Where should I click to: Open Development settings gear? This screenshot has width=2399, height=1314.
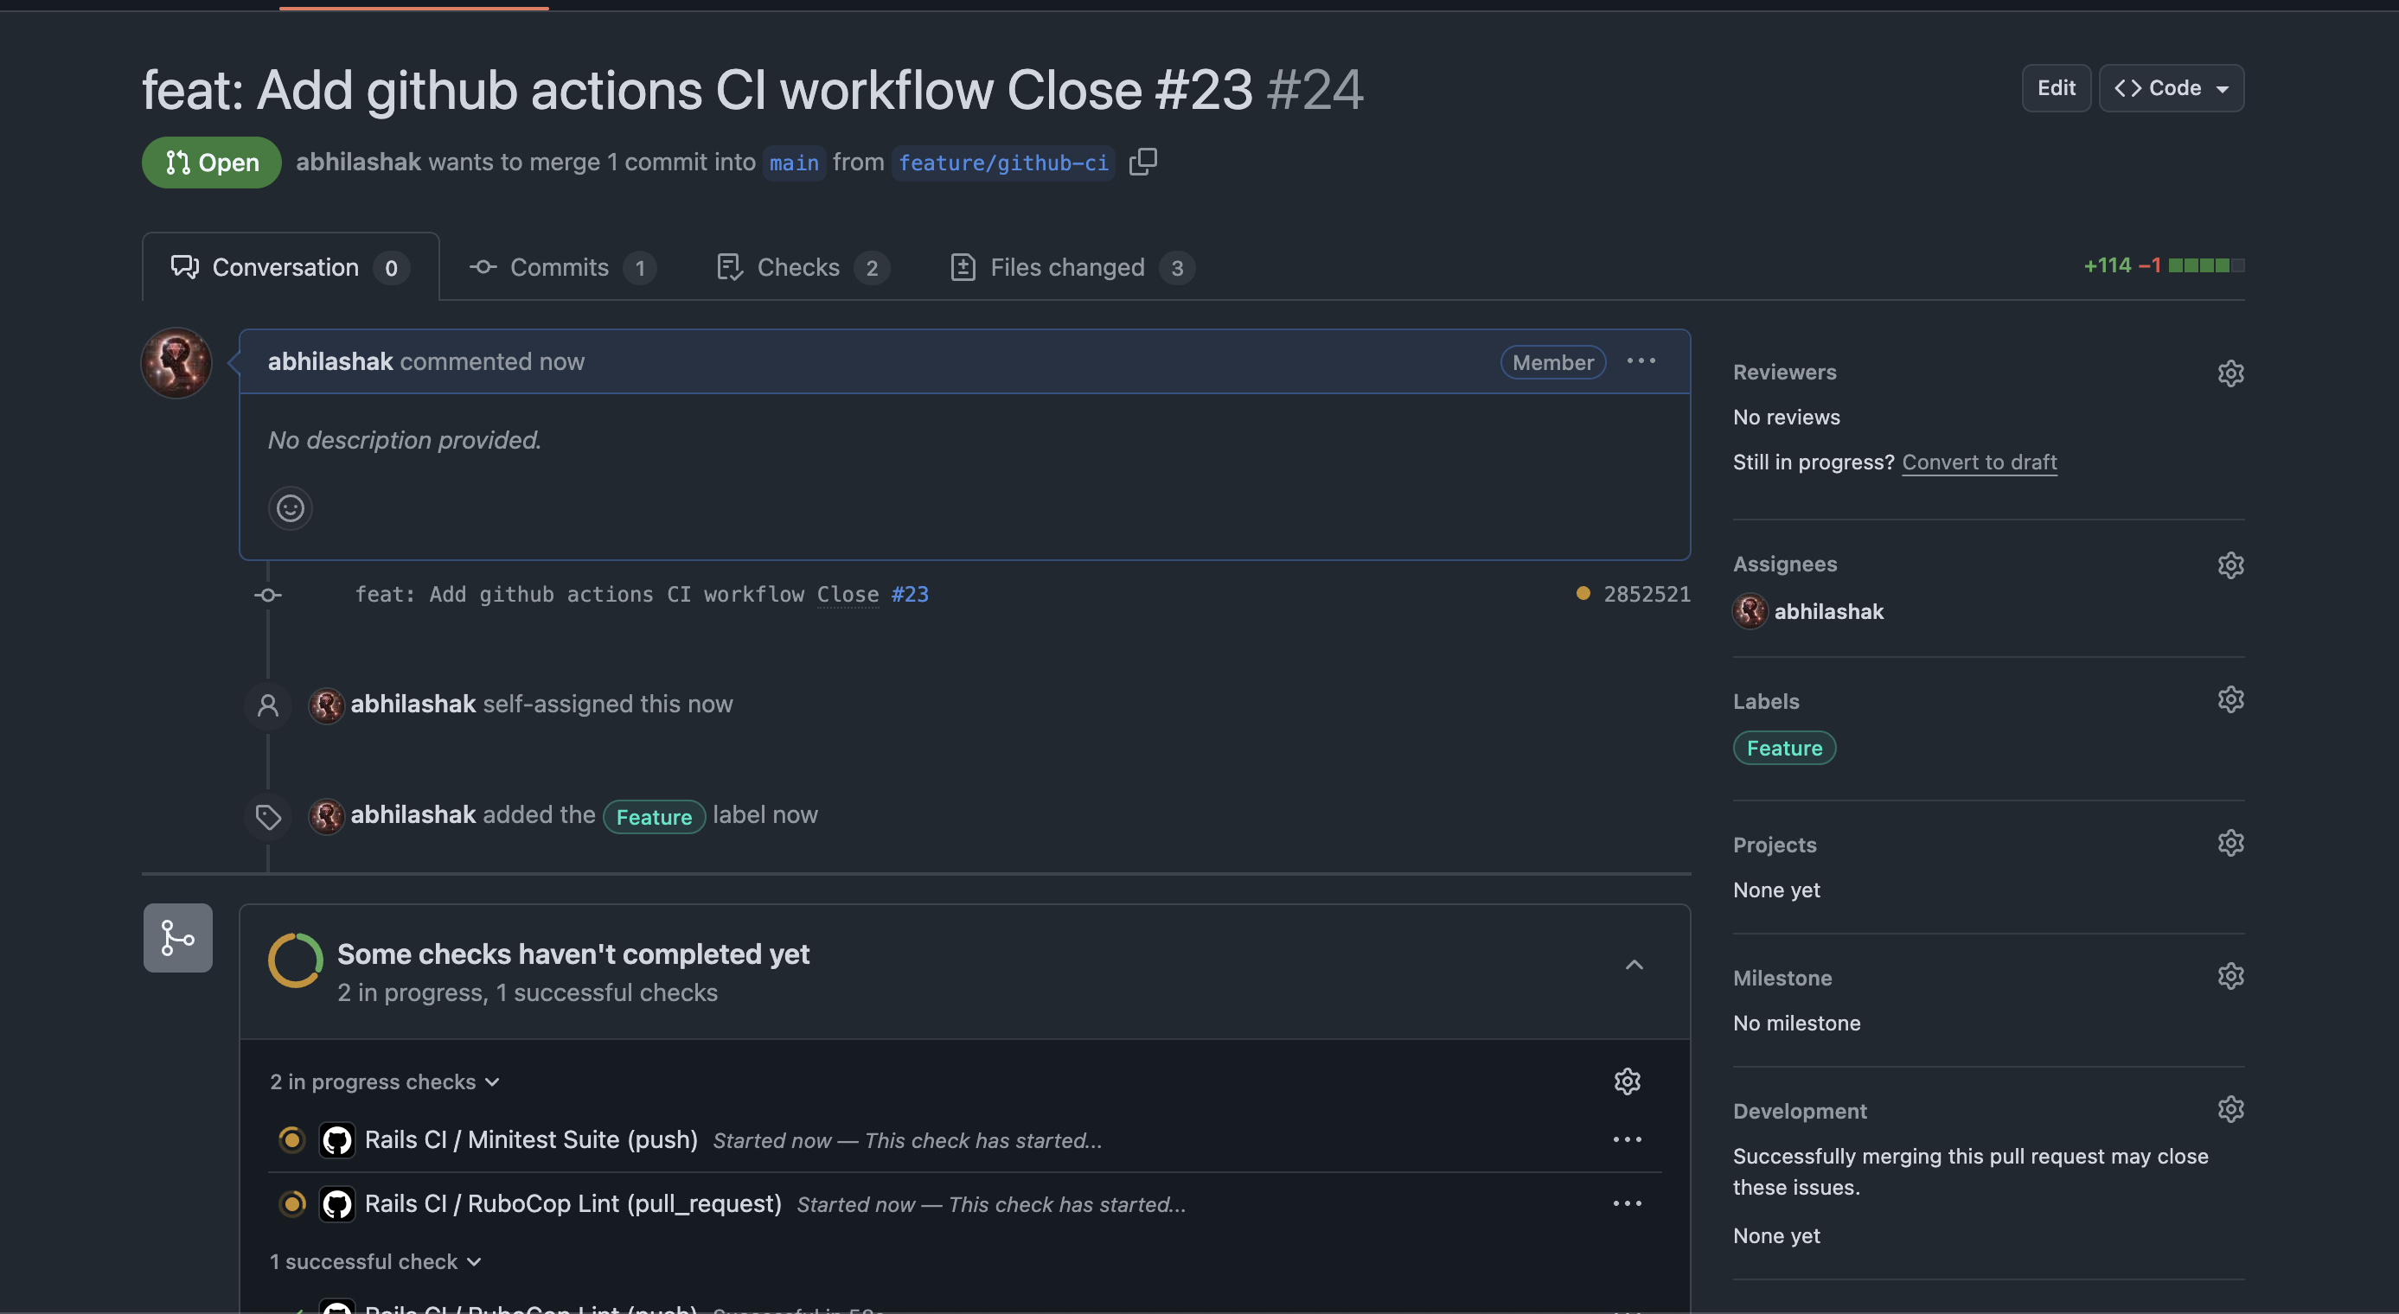point(2229,1109)
